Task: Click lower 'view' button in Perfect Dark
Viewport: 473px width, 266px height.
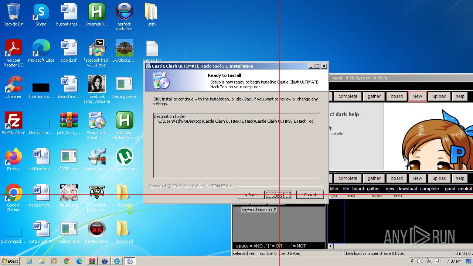Action: pyautogui.click(x=418, y=178)
